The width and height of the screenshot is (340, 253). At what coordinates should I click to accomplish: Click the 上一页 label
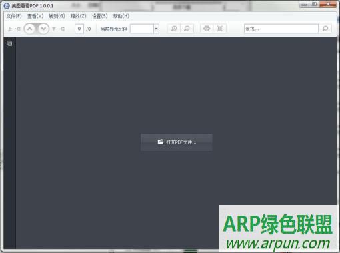click(x=15, y=29)
